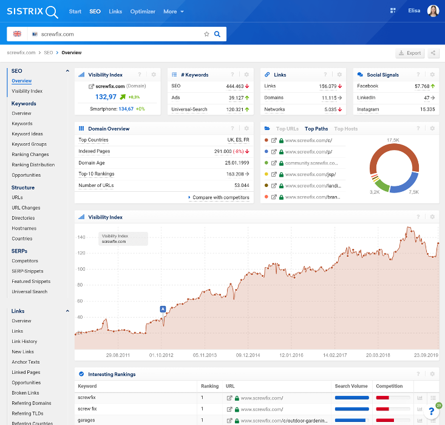Open external link for screwfix keyword URL
Screen dimensions: 445x425
229,398
